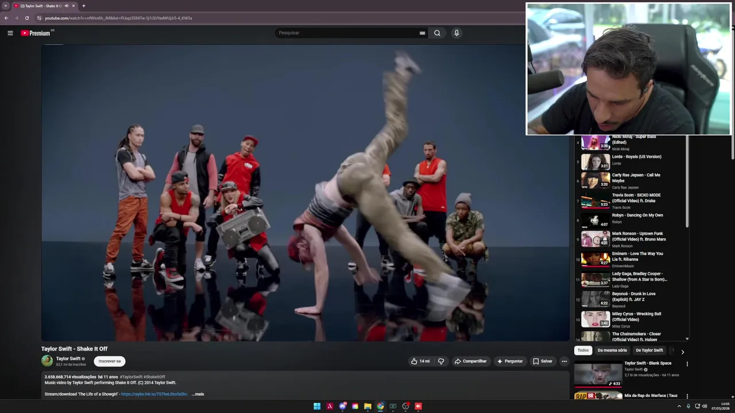Select the De Taylor Swift chip
735x413 pixels.
pos(649,350)
